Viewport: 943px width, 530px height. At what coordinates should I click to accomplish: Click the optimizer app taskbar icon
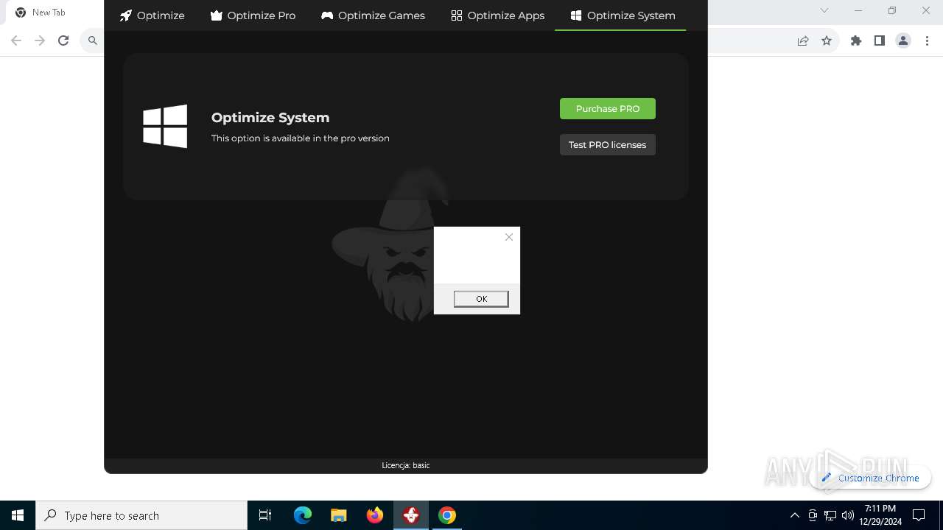click(x=411, y=515)
